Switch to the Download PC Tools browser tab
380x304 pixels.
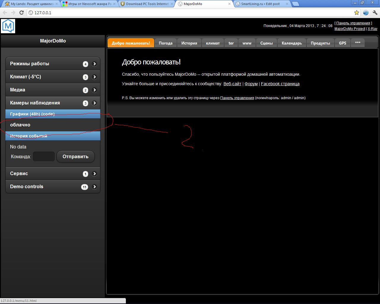pyautogui.click(x=146, y=4)
